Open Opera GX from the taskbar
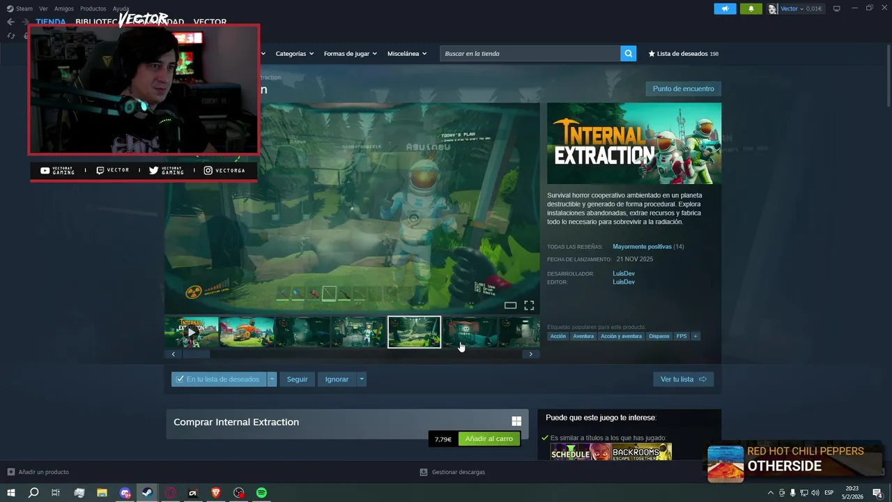Viewport: 892px width, 502px height. [170, 493]
